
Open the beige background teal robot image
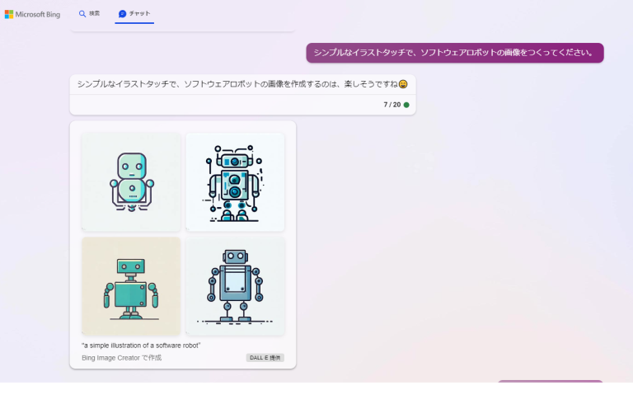point(131,286)
